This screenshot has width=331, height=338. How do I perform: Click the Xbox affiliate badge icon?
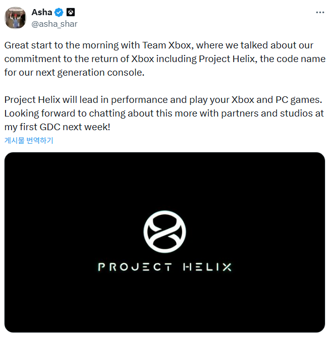pyautogui.click(x=71, y=12)
